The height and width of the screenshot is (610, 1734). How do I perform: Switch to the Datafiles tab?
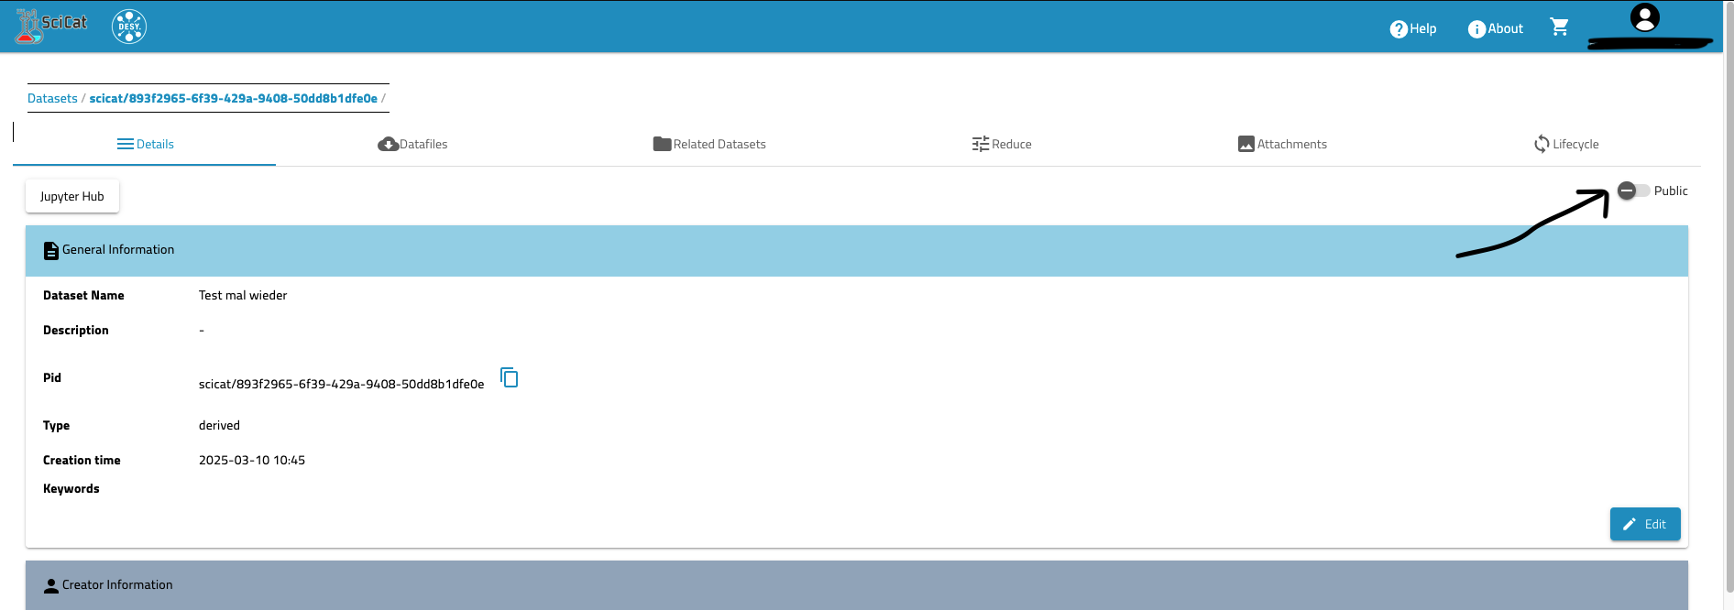coord(412,145)
